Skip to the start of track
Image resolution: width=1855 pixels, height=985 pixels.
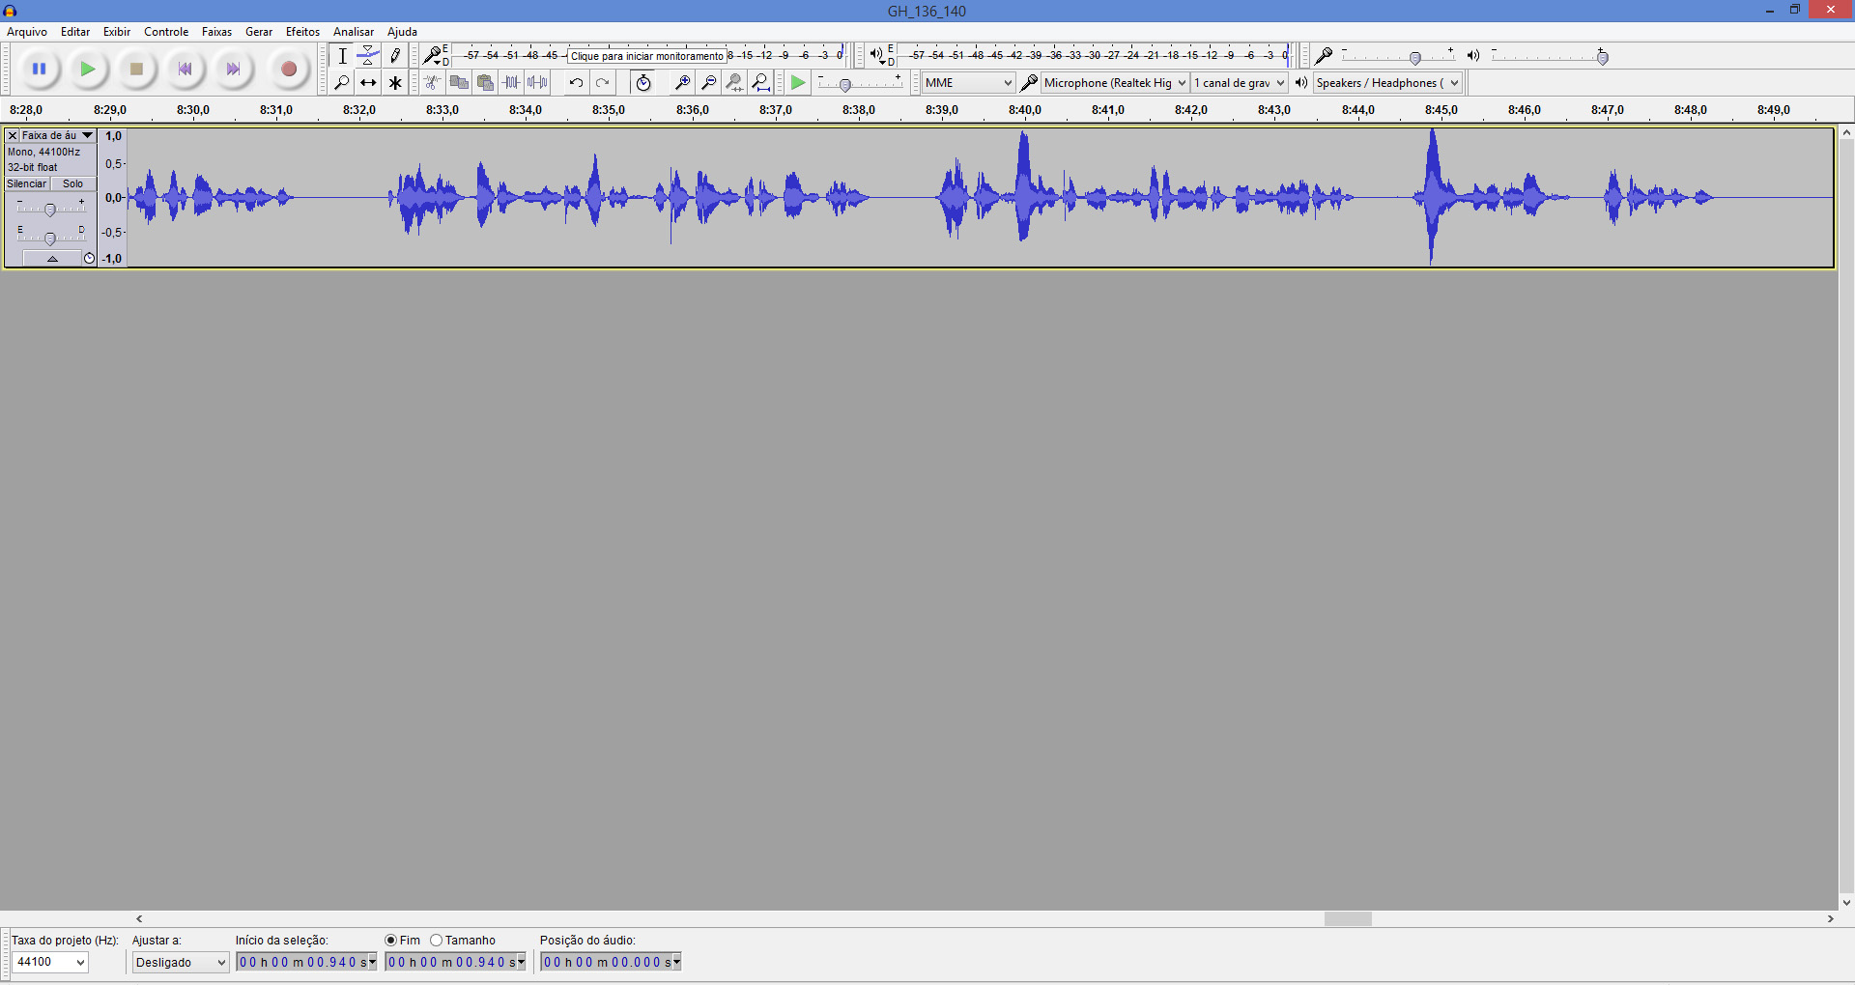pos(185,69)
